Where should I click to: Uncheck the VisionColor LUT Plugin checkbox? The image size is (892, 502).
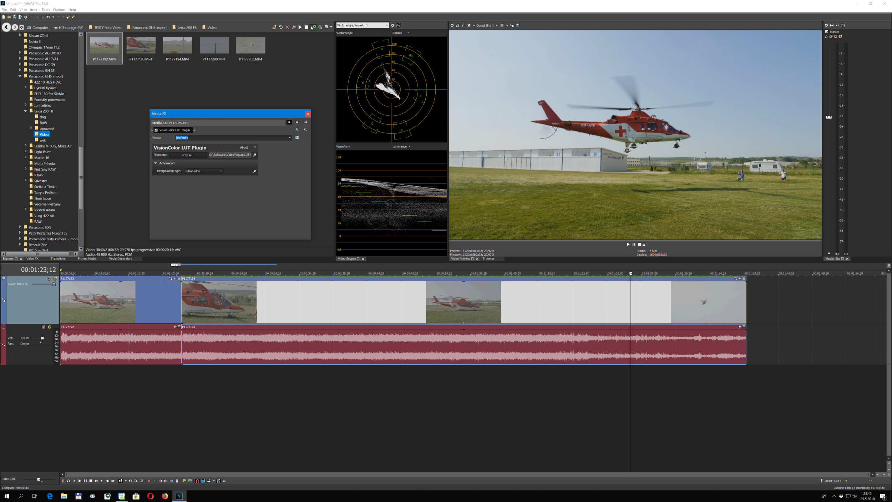pos(156,130)
